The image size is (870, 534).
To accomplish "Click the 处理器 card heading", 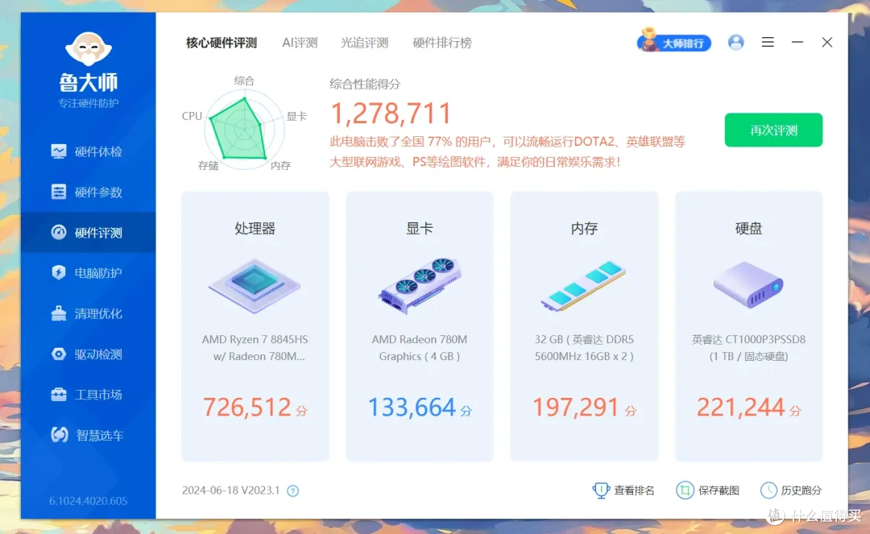I will (255, 229).
